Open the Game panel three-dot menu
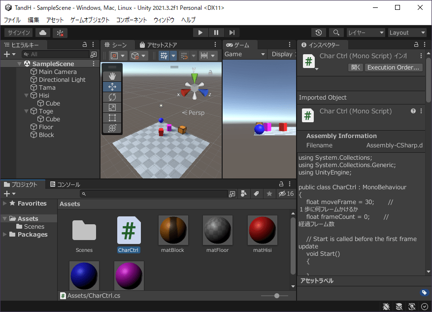 pos(290,45)
